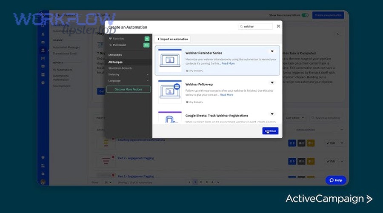
Task: Click the yellow stat badge in Part 2 row
Action: (311, 161)
